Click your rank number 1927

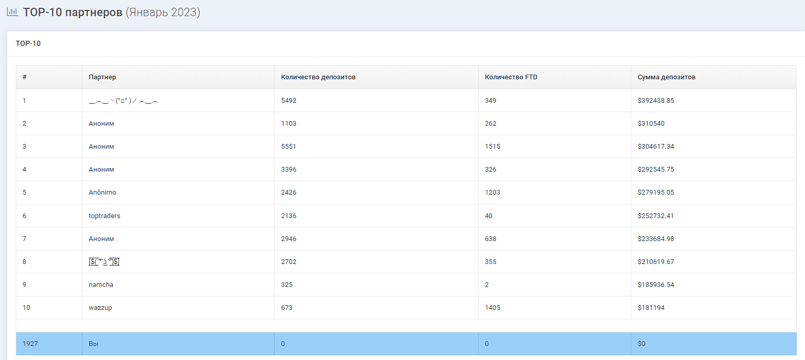tap(30, 344)
